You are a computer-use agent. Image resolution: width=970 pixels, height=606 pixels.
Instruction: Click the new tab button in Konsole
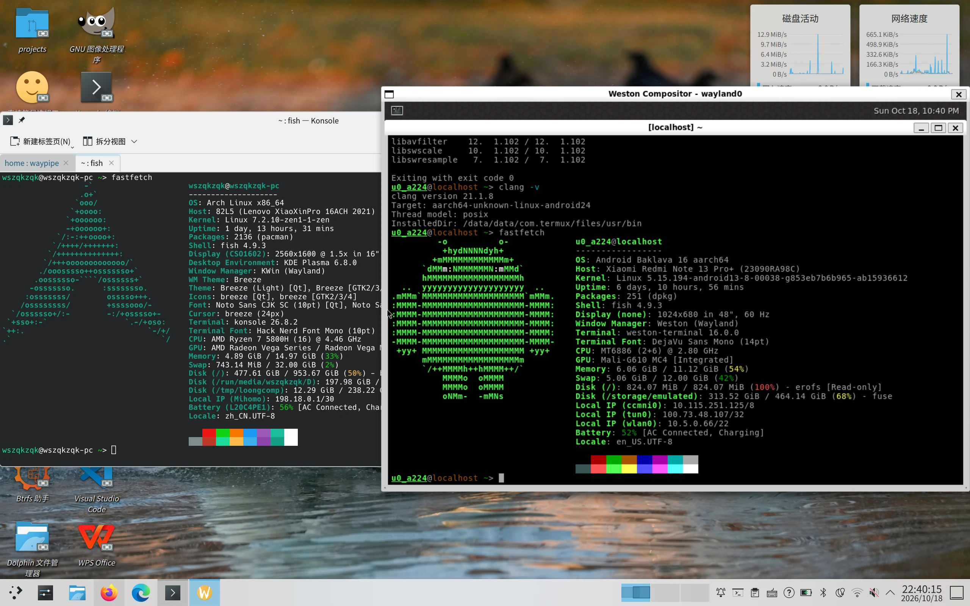point(40,142)
